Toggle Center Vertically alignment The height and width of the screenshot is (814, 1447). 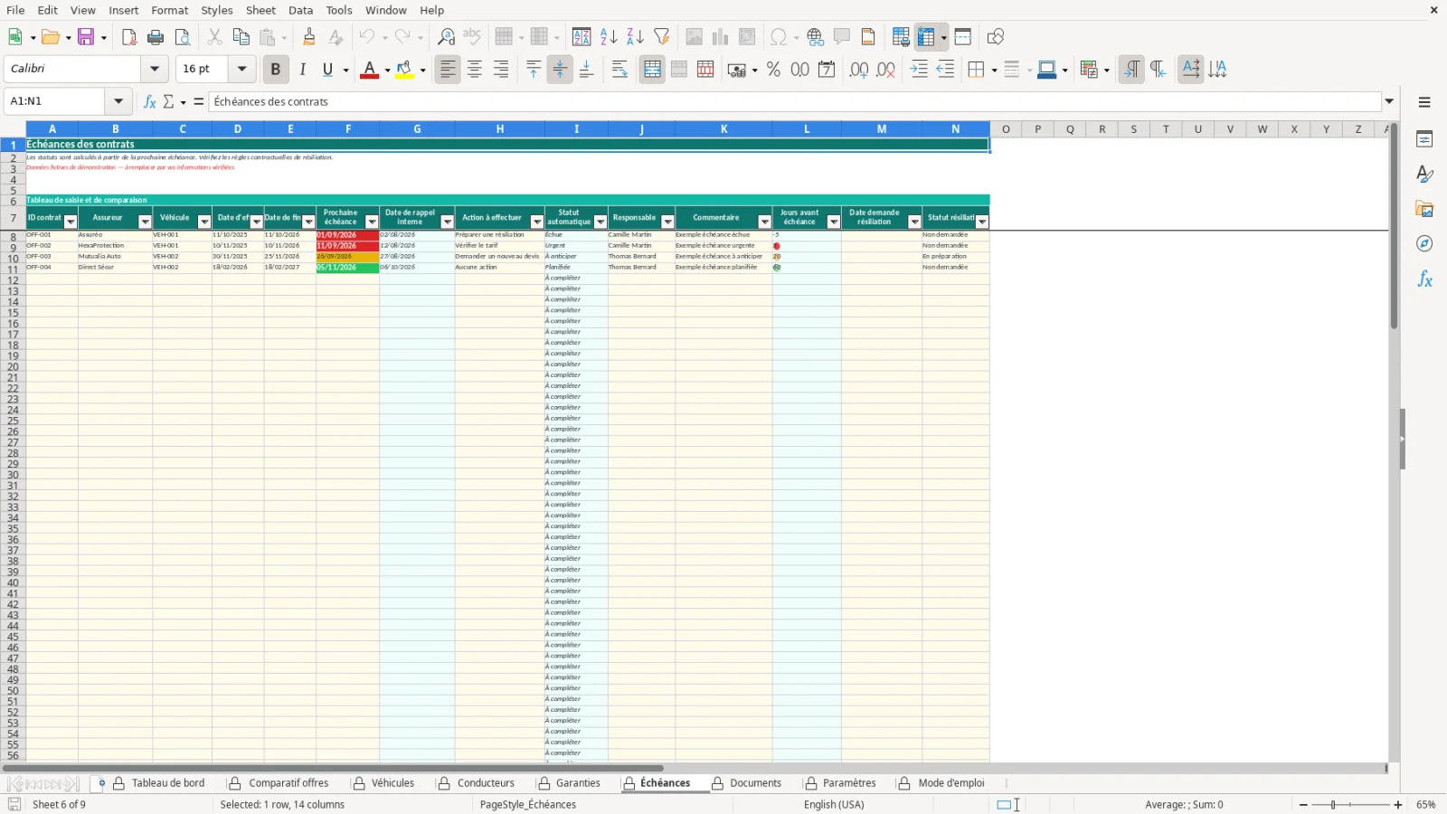560,70
